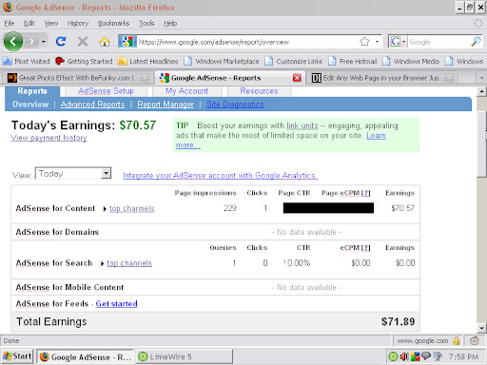Click the Search eCPM help [?] link
487x365 pixels.
pyautogui.click(x=365, y=248)
